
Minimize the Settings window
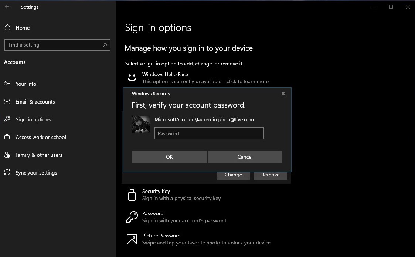tap(374, 7)
